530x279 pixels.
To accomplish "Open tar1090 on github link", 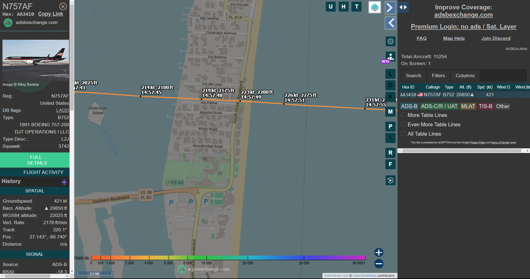I will pos(516,49).
